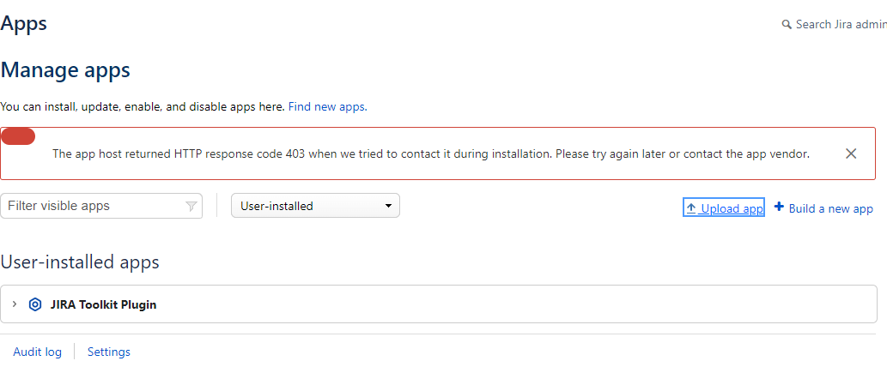Click the User-installed apps heading

pyautogui.click(x=80, y=262)
